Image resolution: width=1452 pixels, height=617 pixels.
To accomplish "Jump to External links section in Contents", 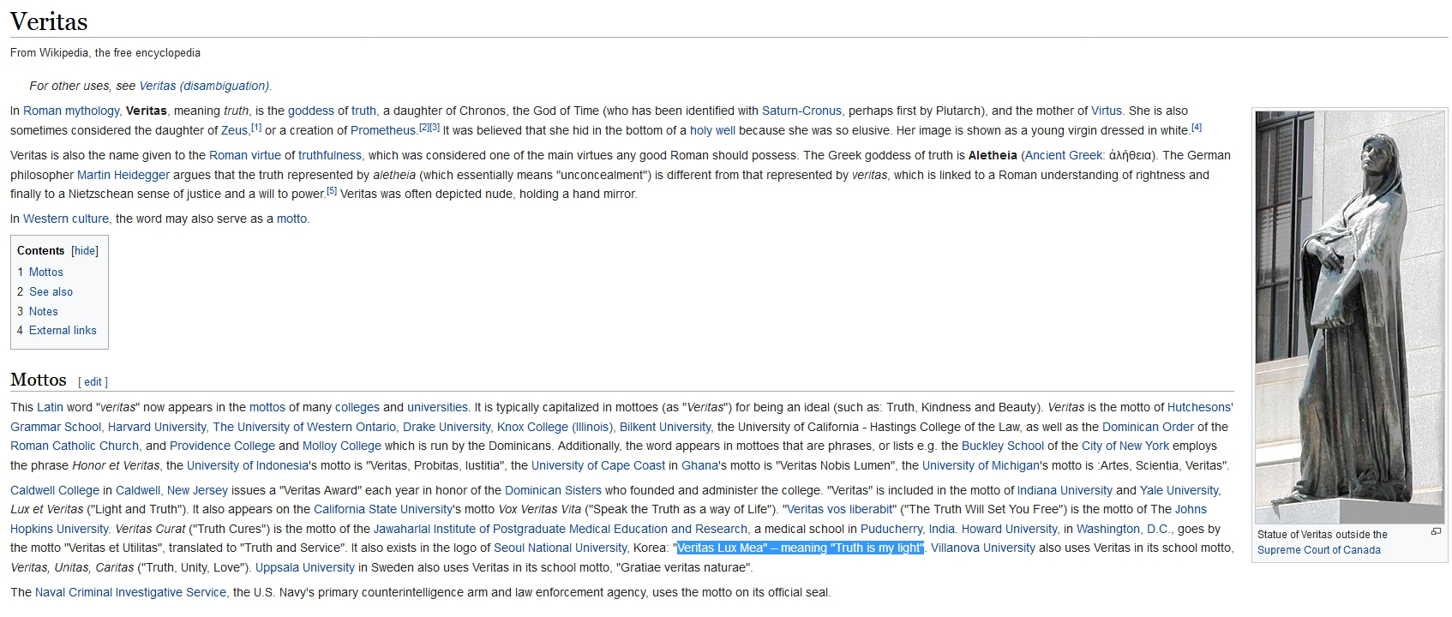I will pyautogui.click(x=57, y=331).
